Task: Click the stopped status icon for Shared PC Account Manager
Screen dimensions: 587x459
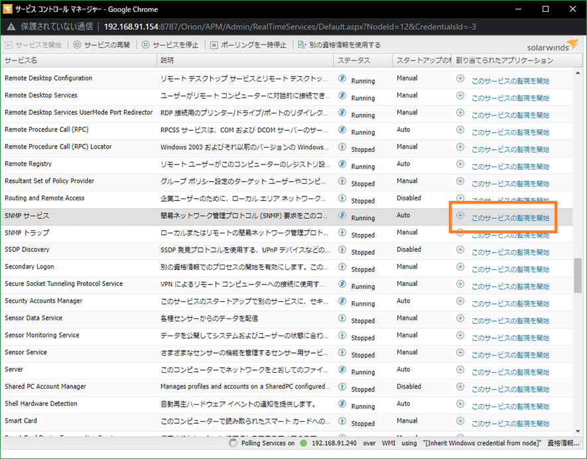Action: (342, 387)
